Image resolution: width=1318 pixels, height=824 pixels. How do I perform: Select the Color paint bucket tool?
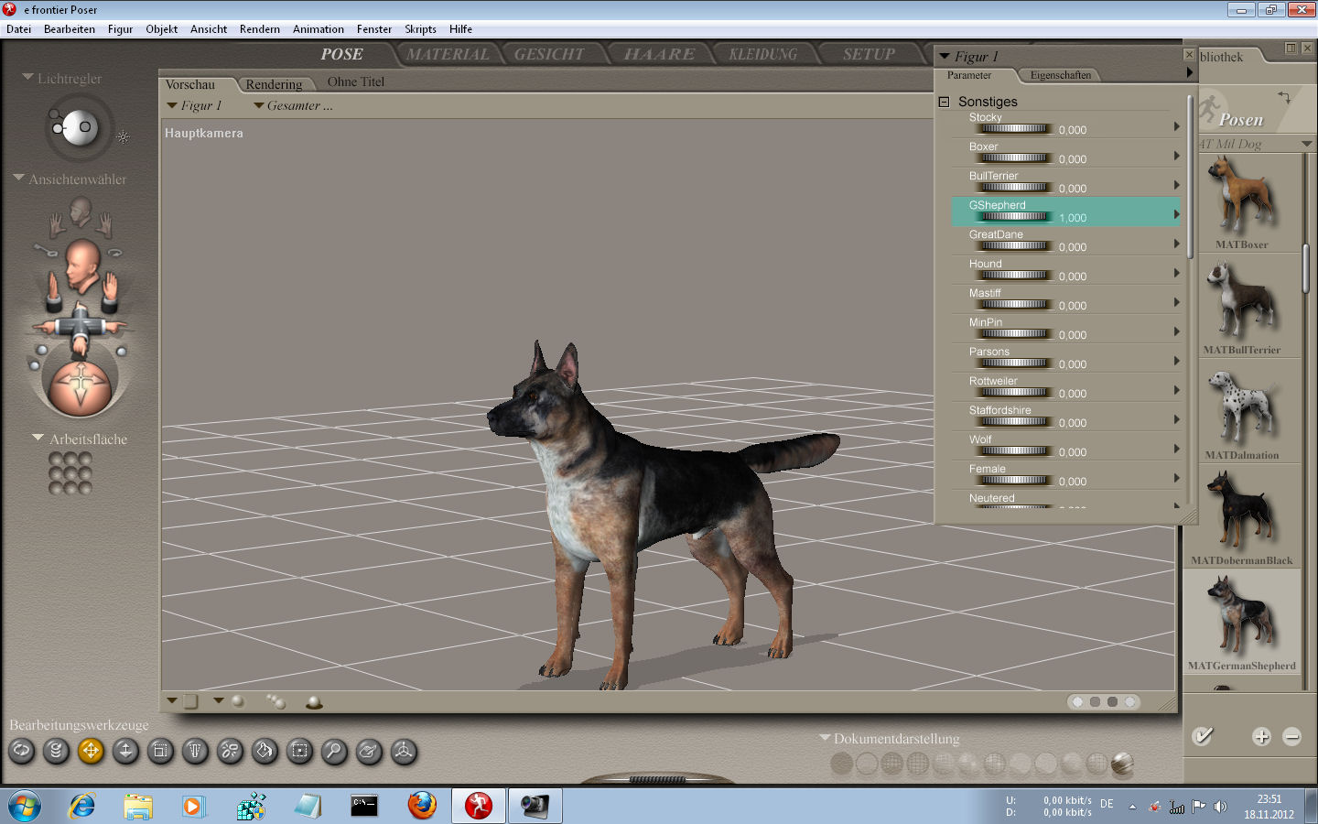pos(265,752)
